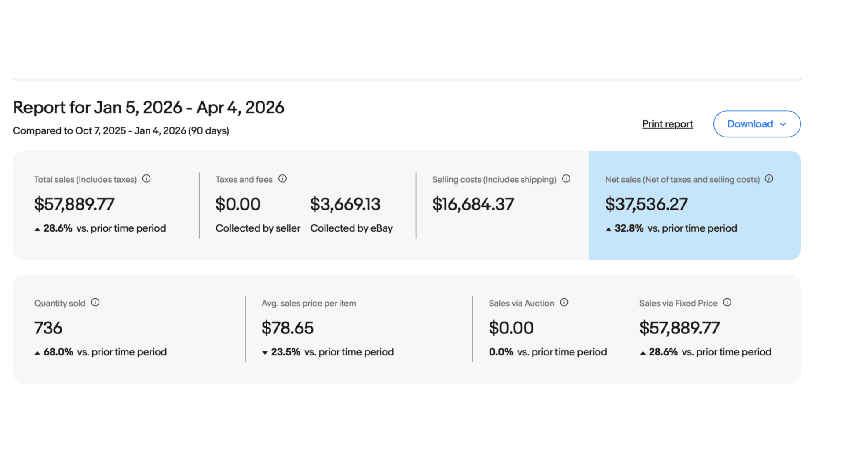Click the Avg. sales price per item label
The height and width of the screenshot is (474, 844).
point(309,304)
